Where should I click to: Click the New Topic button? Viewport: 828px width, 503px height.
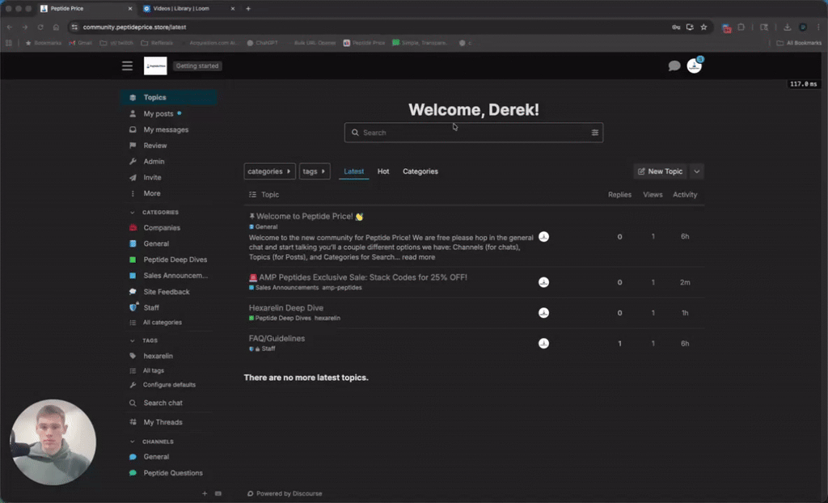coord(660,171)
